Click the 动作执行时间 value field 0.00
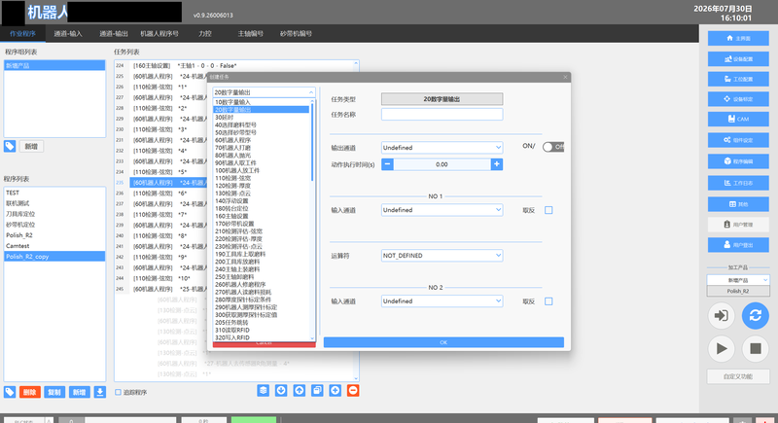Viewport: 778px width, 423px height. [x=442, y=164]
